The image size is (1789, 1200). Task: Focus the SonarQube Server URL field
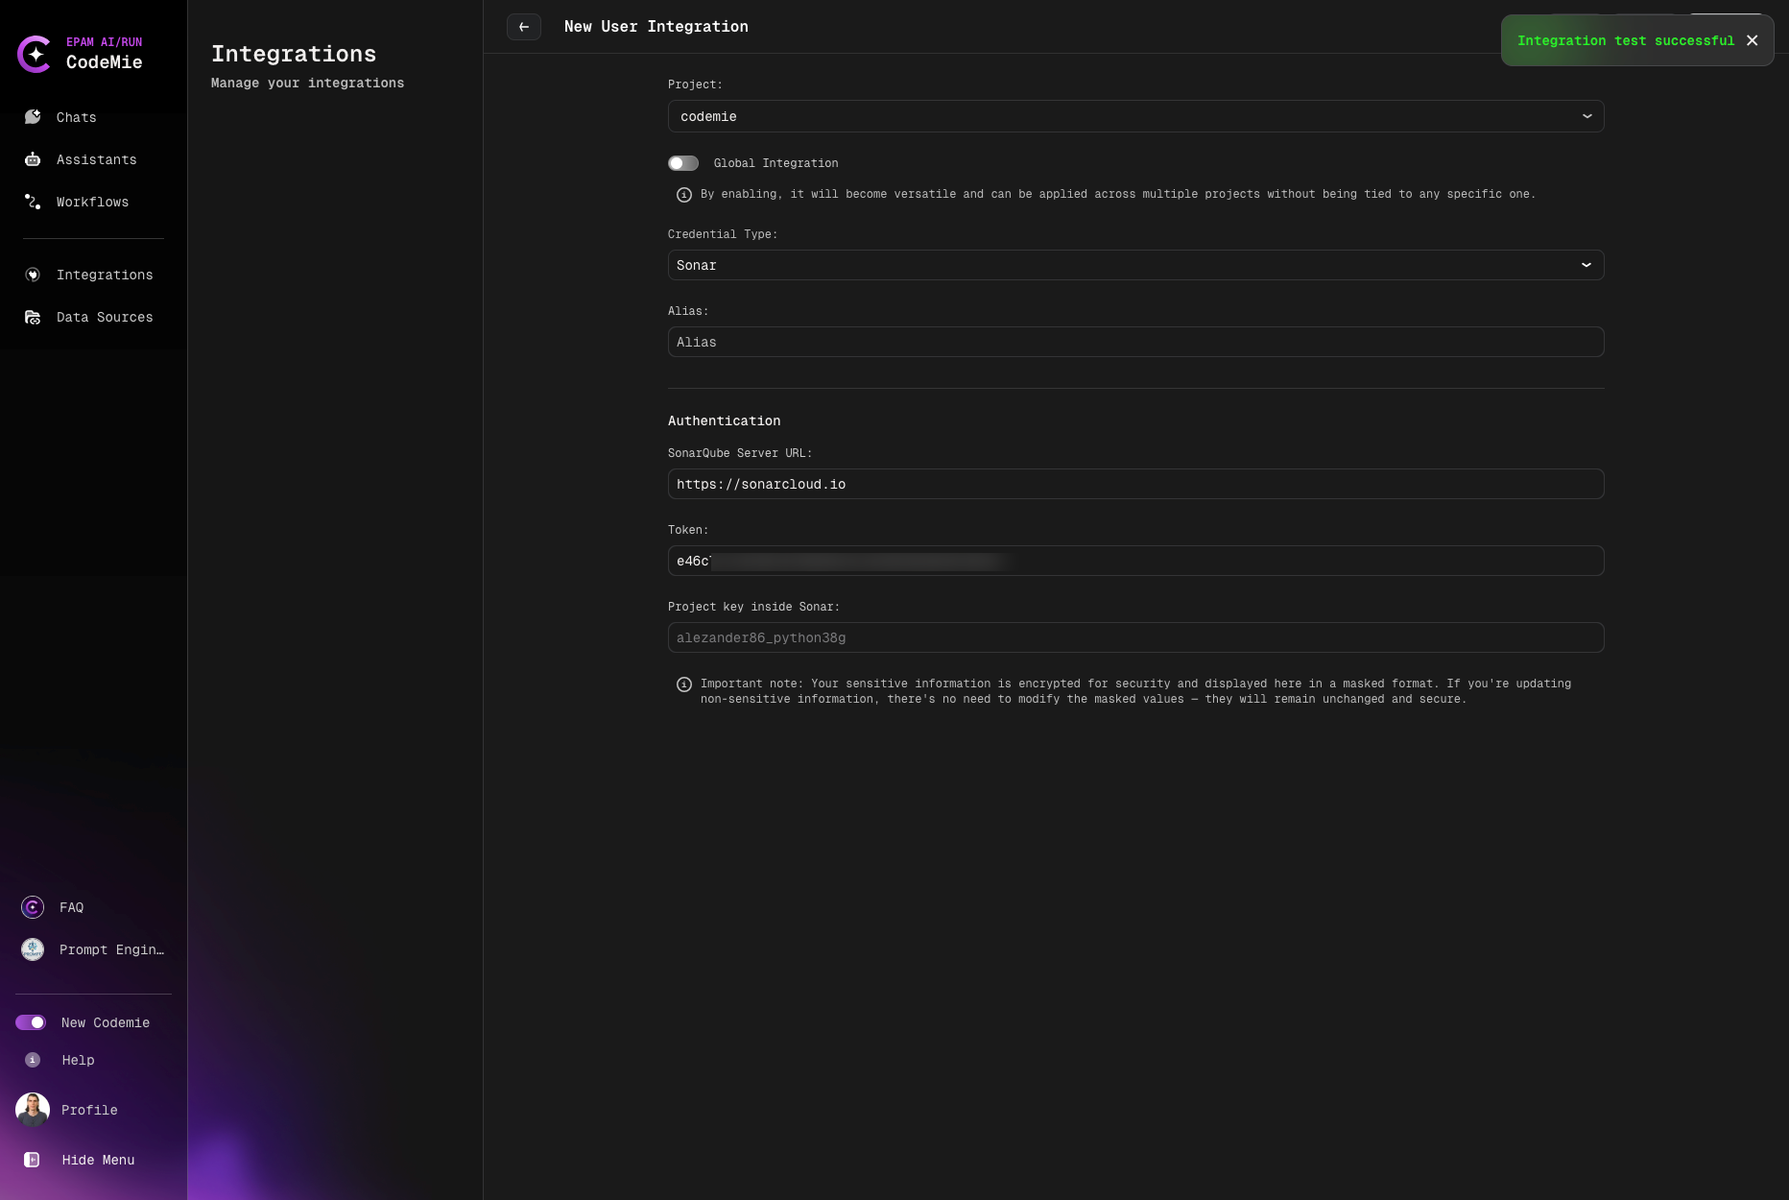pyautogui.click(x=1134, y=484)
